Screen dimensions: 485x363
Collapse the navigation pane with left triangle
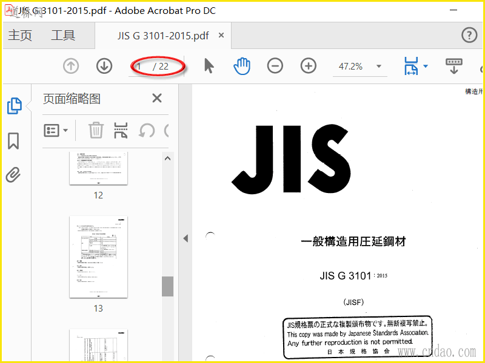pos(186,238)
